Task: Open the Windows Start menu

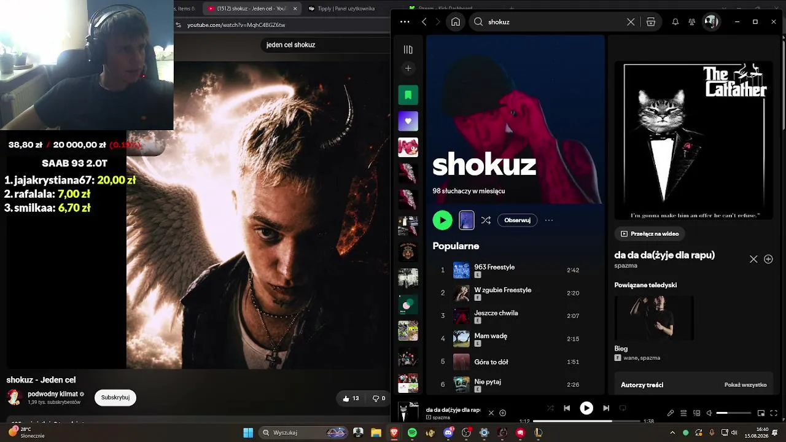Action: pos(248,433)
